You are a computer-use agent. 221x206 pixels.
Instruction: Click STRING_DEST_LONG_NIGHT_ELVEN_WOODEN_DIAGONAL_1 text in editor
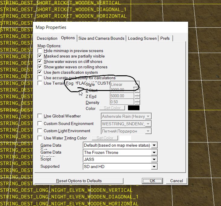[69, 197]
